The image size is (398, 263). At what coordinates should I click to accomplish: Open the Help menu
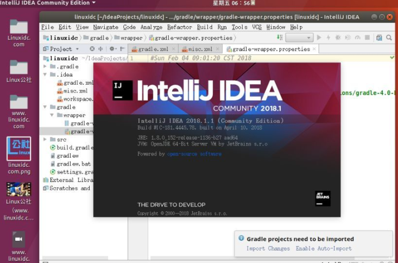click(x=296, y=27)
